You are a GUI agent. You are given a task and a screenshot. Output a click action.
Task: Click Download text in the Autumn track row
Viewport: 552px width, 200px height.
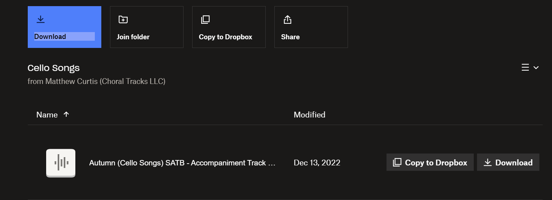[514, 163]
